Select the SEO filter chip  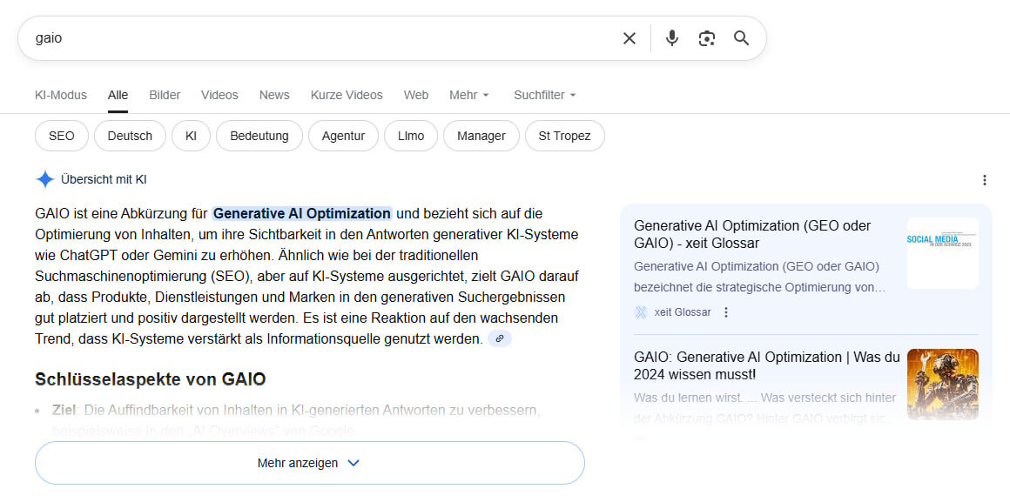62,136
